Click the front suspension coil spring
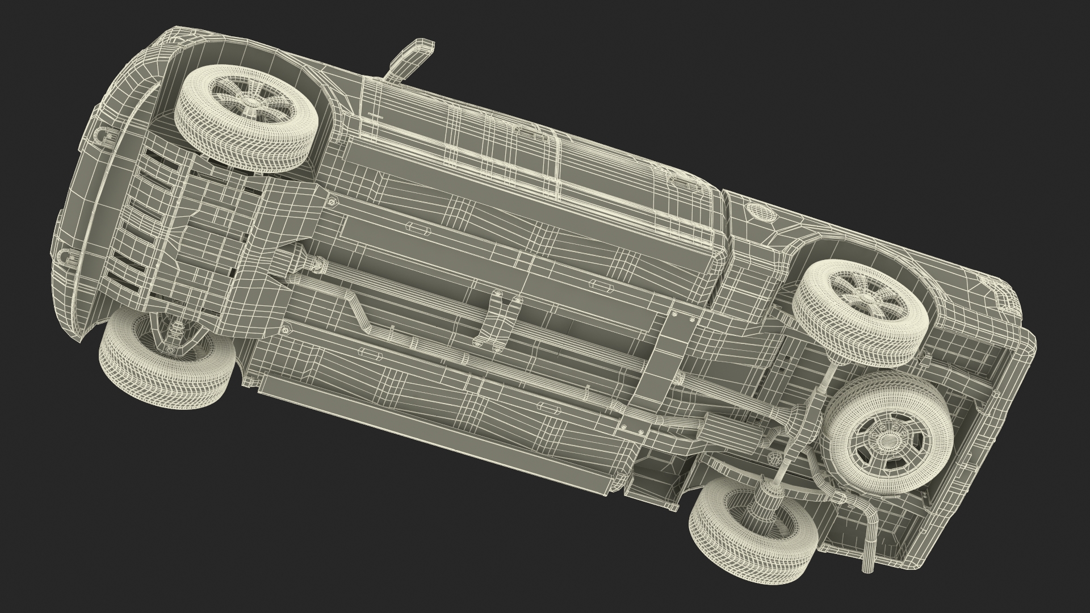Image resolution: width=1090 pixels, height=613 pixels. [x=177, y=329]
